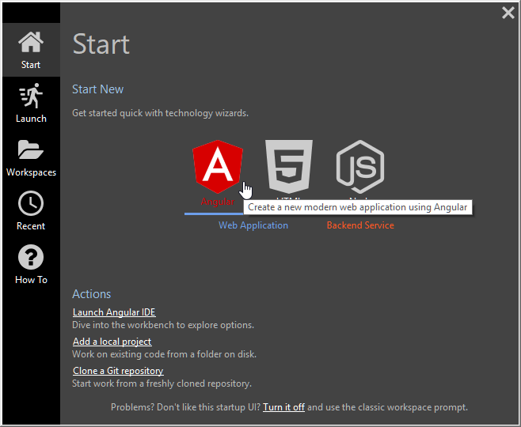Click the How To question mark icon

(x=31, y=257)
